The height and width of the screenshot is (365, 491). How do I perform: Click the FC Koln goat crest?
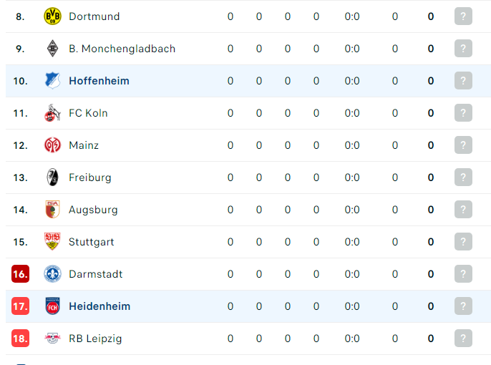pyautogui.click(x=52, y=113)
